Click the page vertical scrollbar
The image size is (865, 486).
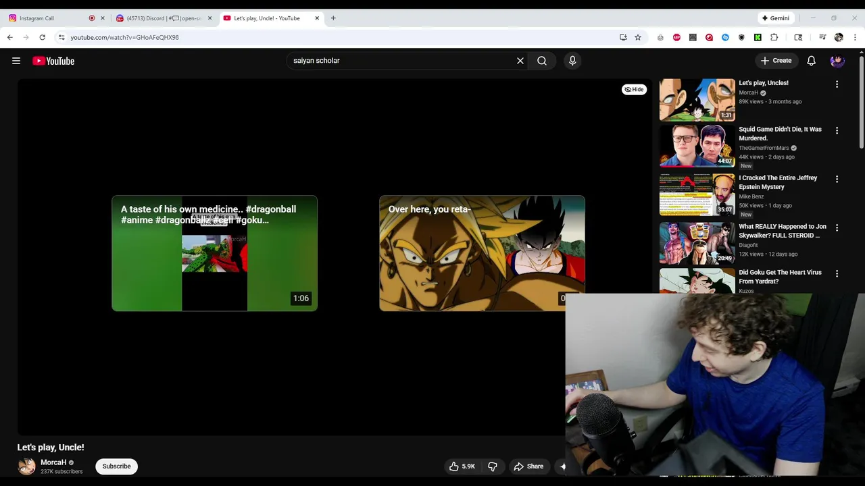pos(862,101)
